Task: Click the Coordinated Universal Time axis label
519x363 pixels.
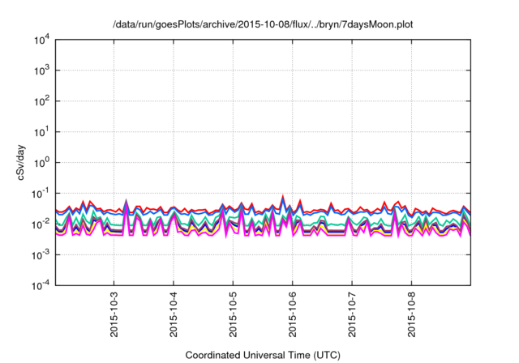Action: click(x=263, y=355)
